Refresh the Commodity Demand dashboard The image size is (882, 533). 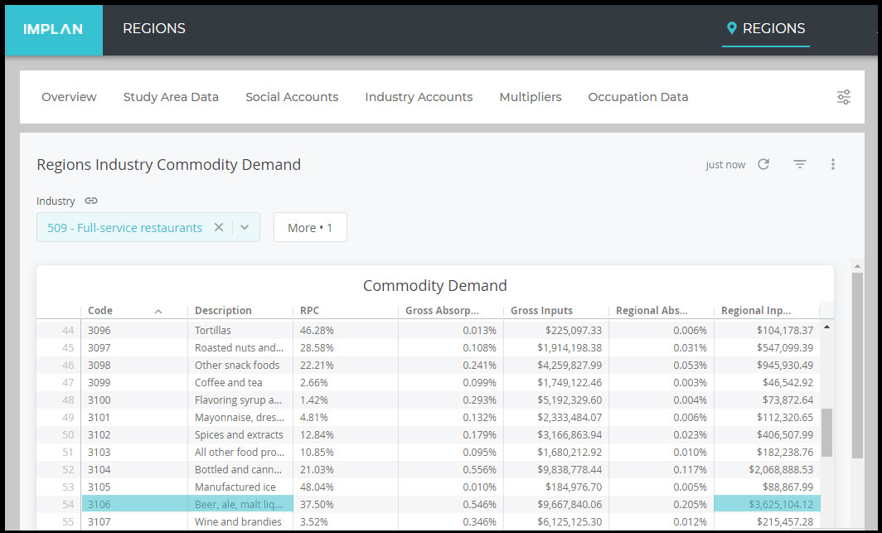click(x=763, y=164)
